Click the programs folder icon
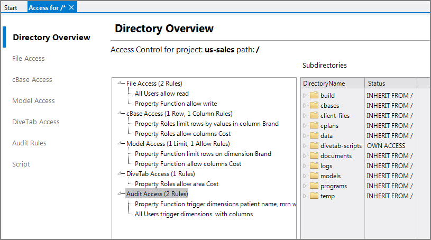431x240 pixels. [314, 186]
